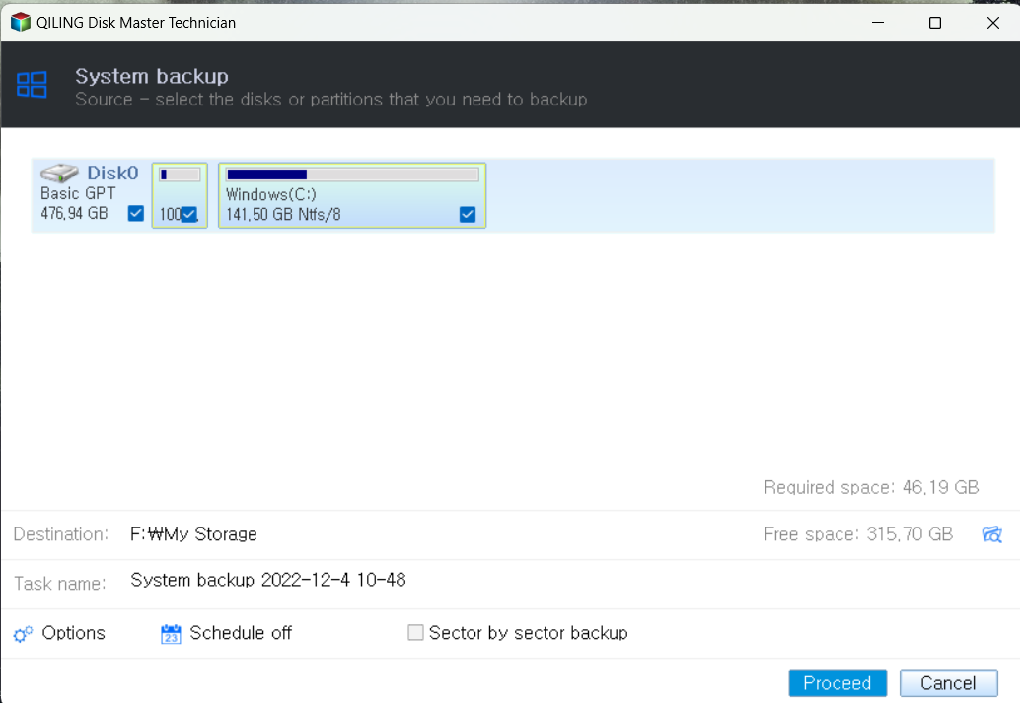Image resolution: width=1020 pixels, height=703 pixels.
Task: Select the Disk0 label
Action: [x=112, y=173]
